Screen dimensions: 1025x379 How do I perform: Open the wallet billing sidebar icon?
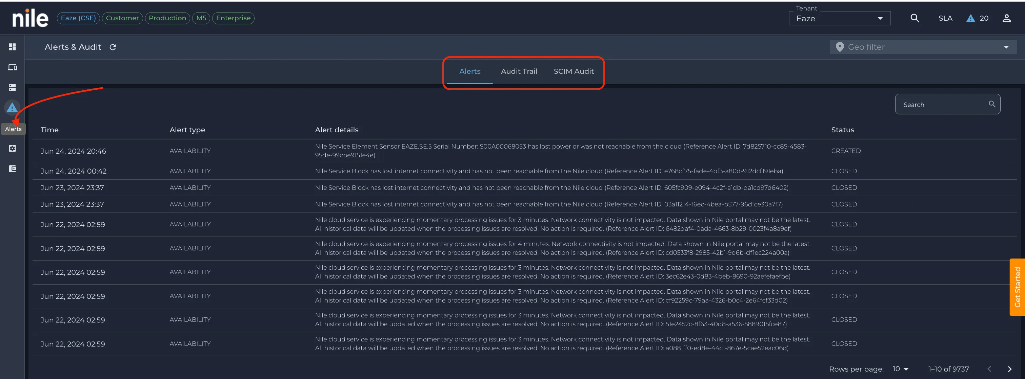coord(12,169)
